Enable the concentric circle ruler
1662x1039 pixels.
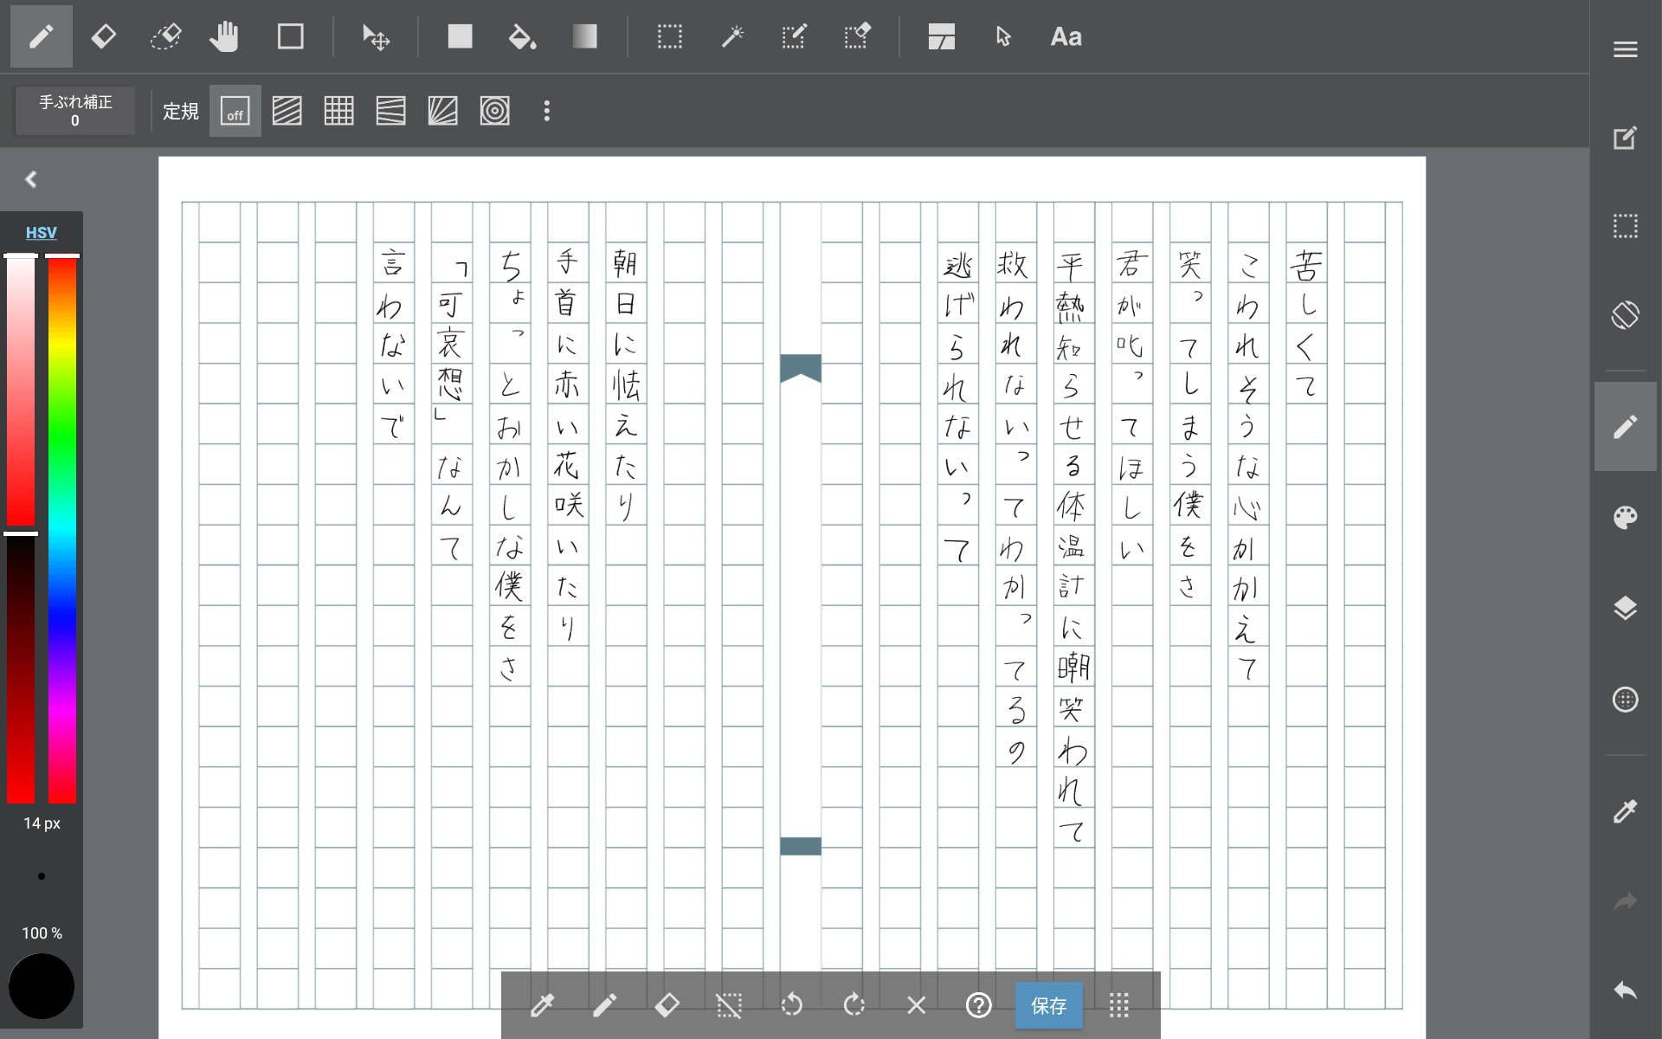coord(494,111)
